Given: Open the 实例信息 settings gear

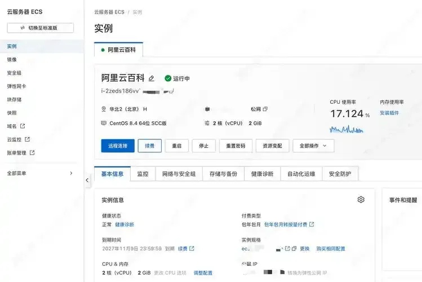Looking at the screenshot, I should point(361,200).
